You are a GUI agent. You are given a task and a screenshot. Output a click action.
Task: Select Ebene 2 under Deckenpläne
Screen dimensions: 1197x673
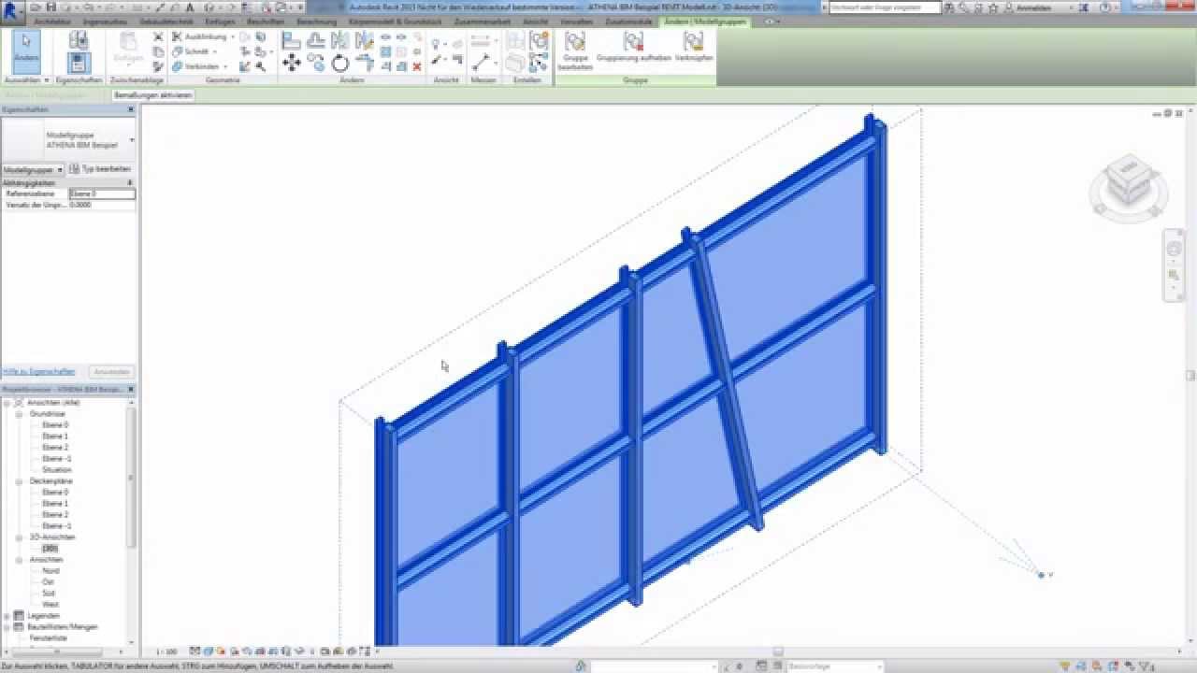(55, 514)
